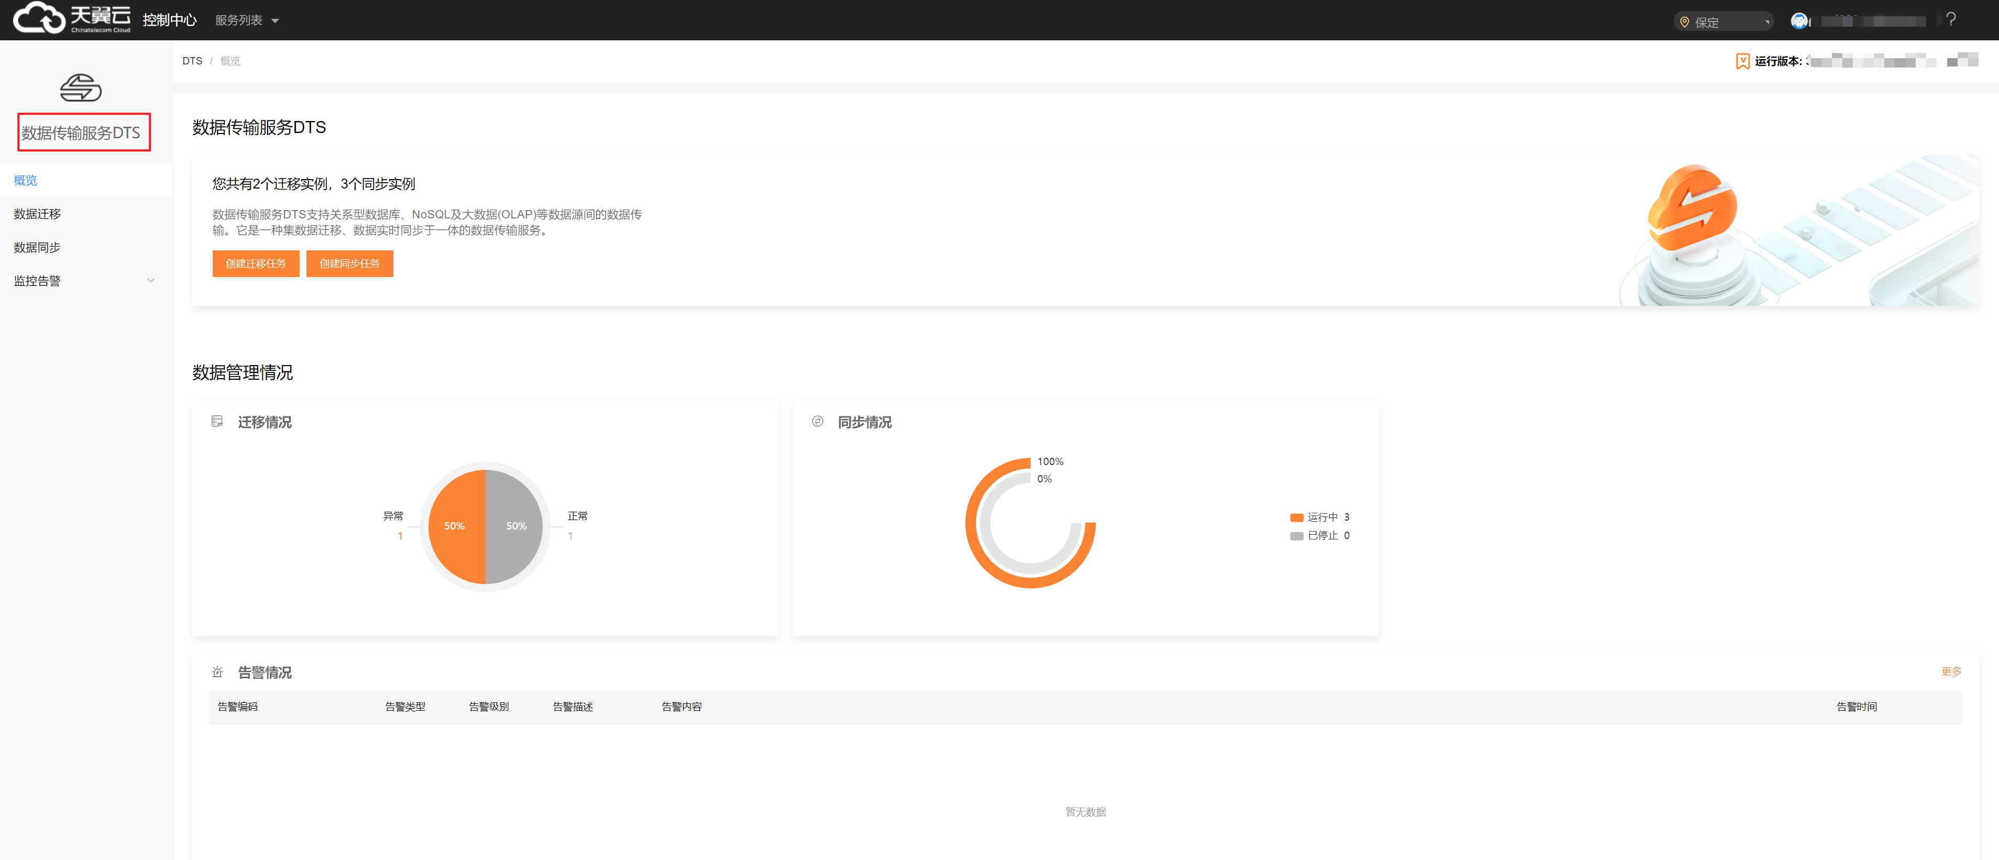Click the 创建迁移任务 button
Viewport: 1999px width, 860px height.
coord(256,264)
